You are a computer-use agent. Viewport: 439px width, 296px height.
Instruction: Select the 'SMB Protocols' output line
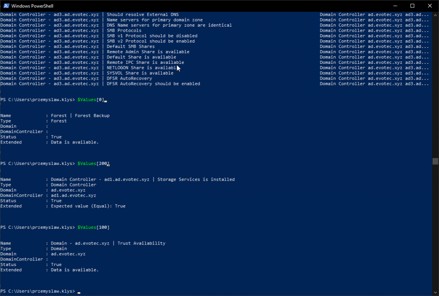124,30
